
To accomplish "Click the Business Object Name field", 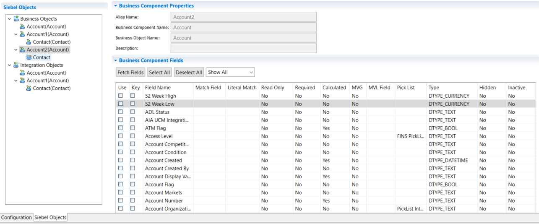I will [x=244, y=38].
